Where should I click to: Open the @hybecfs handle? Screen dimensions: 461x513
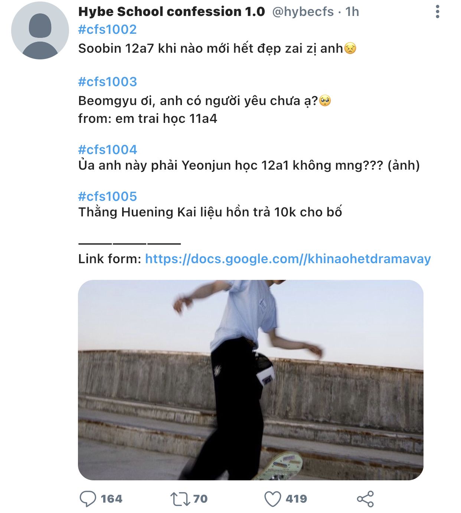303,12
